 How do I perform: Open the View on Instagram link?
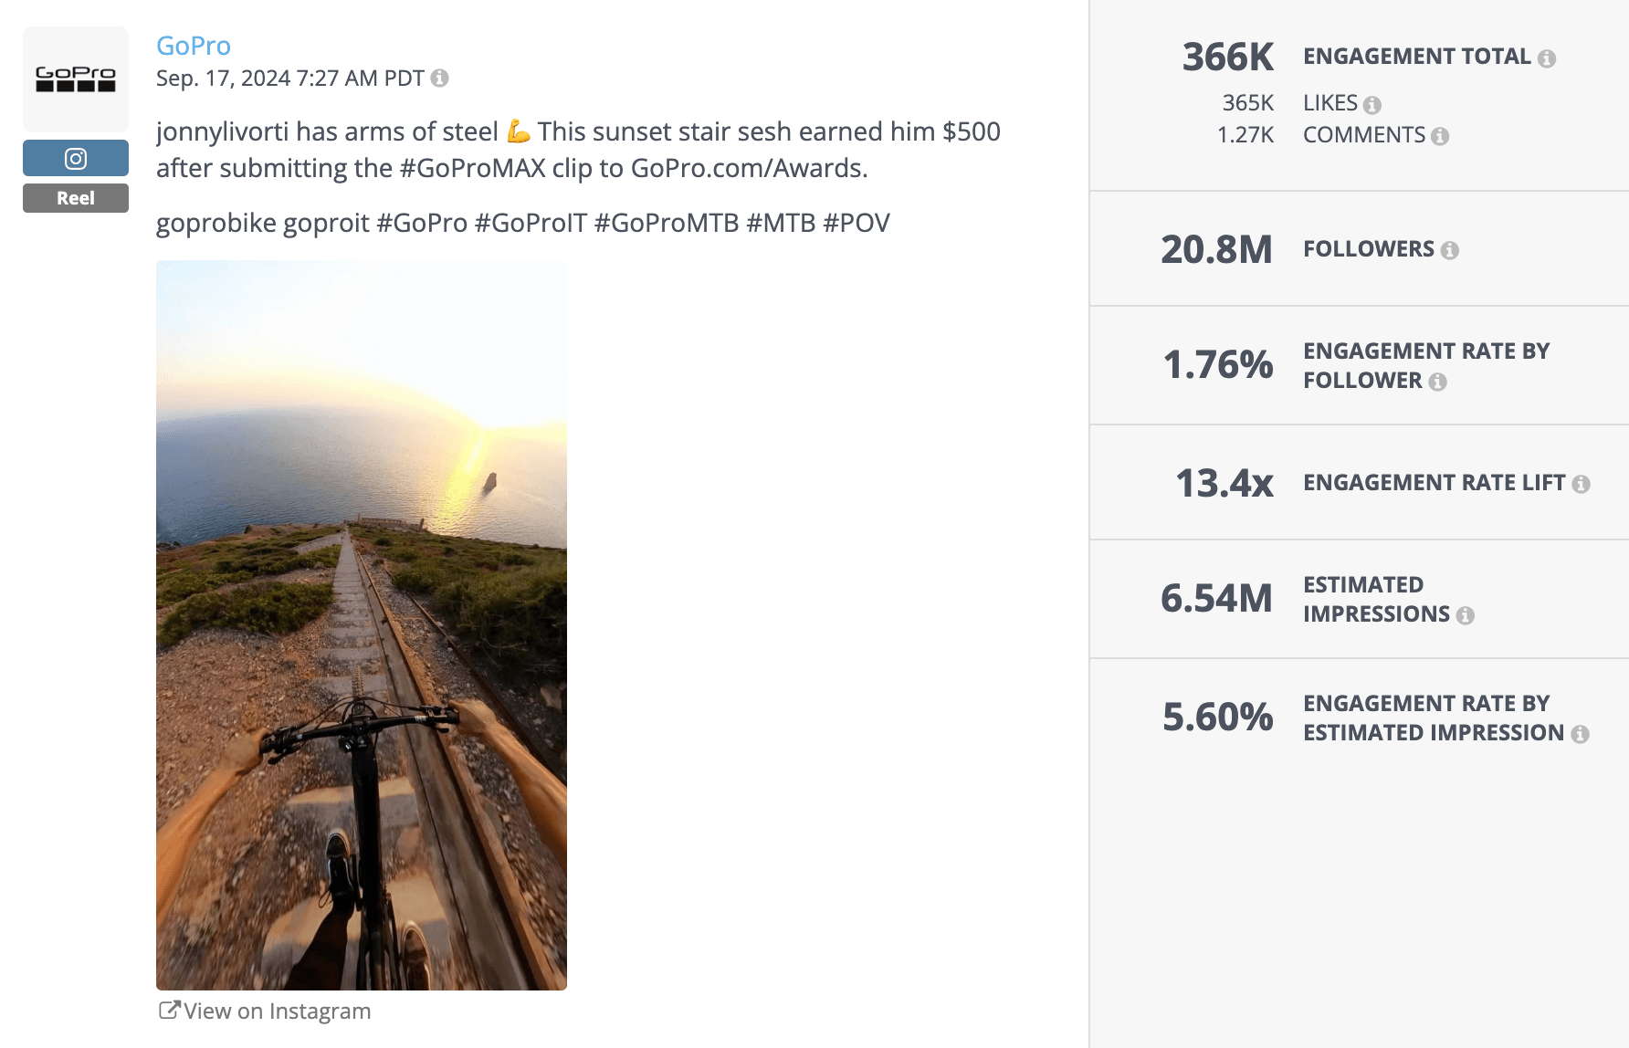(x=277, y=1011)
